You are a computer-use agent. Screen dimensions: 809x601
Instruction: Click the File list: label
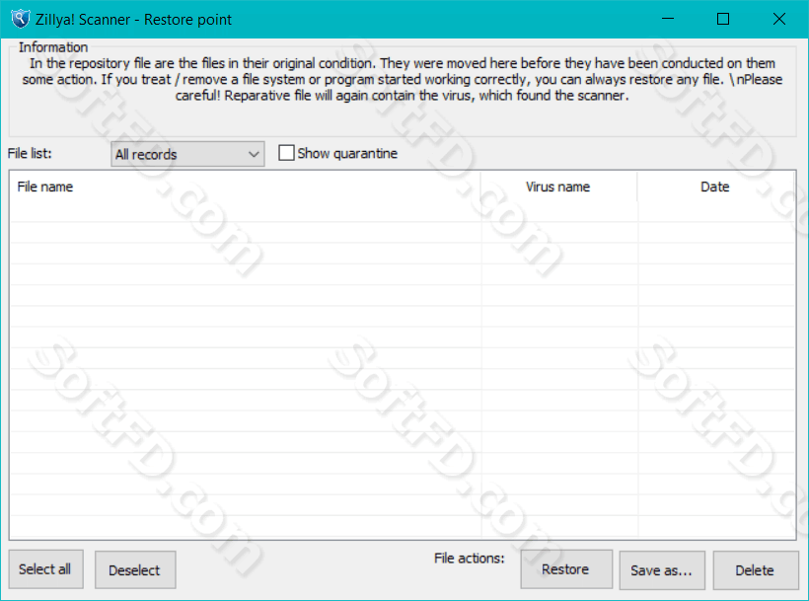[x=30, y=153]
